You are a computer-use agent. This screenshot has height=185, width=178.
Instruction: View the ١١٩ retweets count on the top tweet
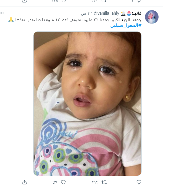point(95,1)
